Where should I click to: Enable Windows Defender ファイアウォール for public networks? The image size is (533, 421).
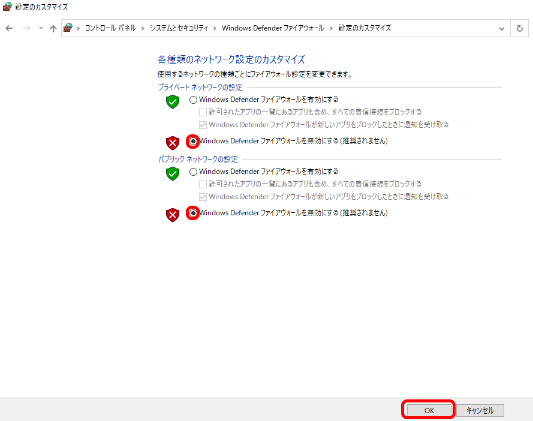tap(193, 171)
